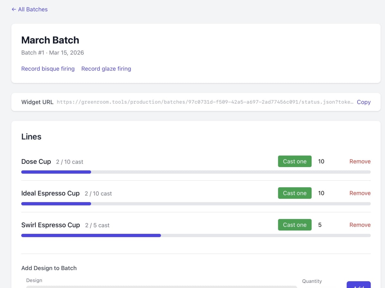
Task: Select the Widget URL text
Action: click(x=205, y=102)
